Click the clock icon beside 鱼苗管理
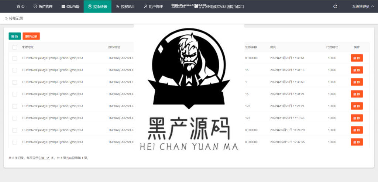This screenshot has width=378, height=182. tap(35, 7)
